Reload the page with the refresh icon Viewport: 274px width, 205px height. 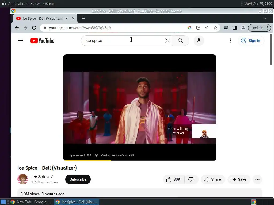pos(34,28)
